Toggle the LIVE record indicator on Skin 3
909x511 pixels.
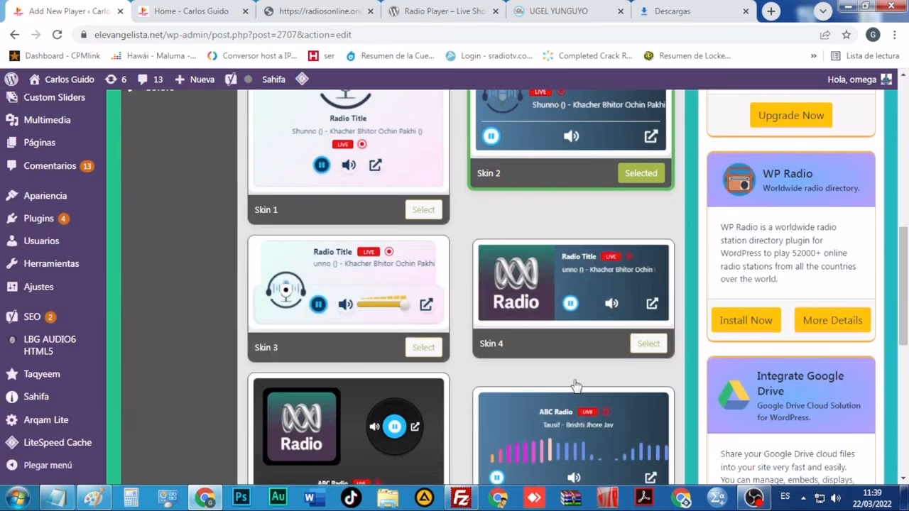pos(389,251)
